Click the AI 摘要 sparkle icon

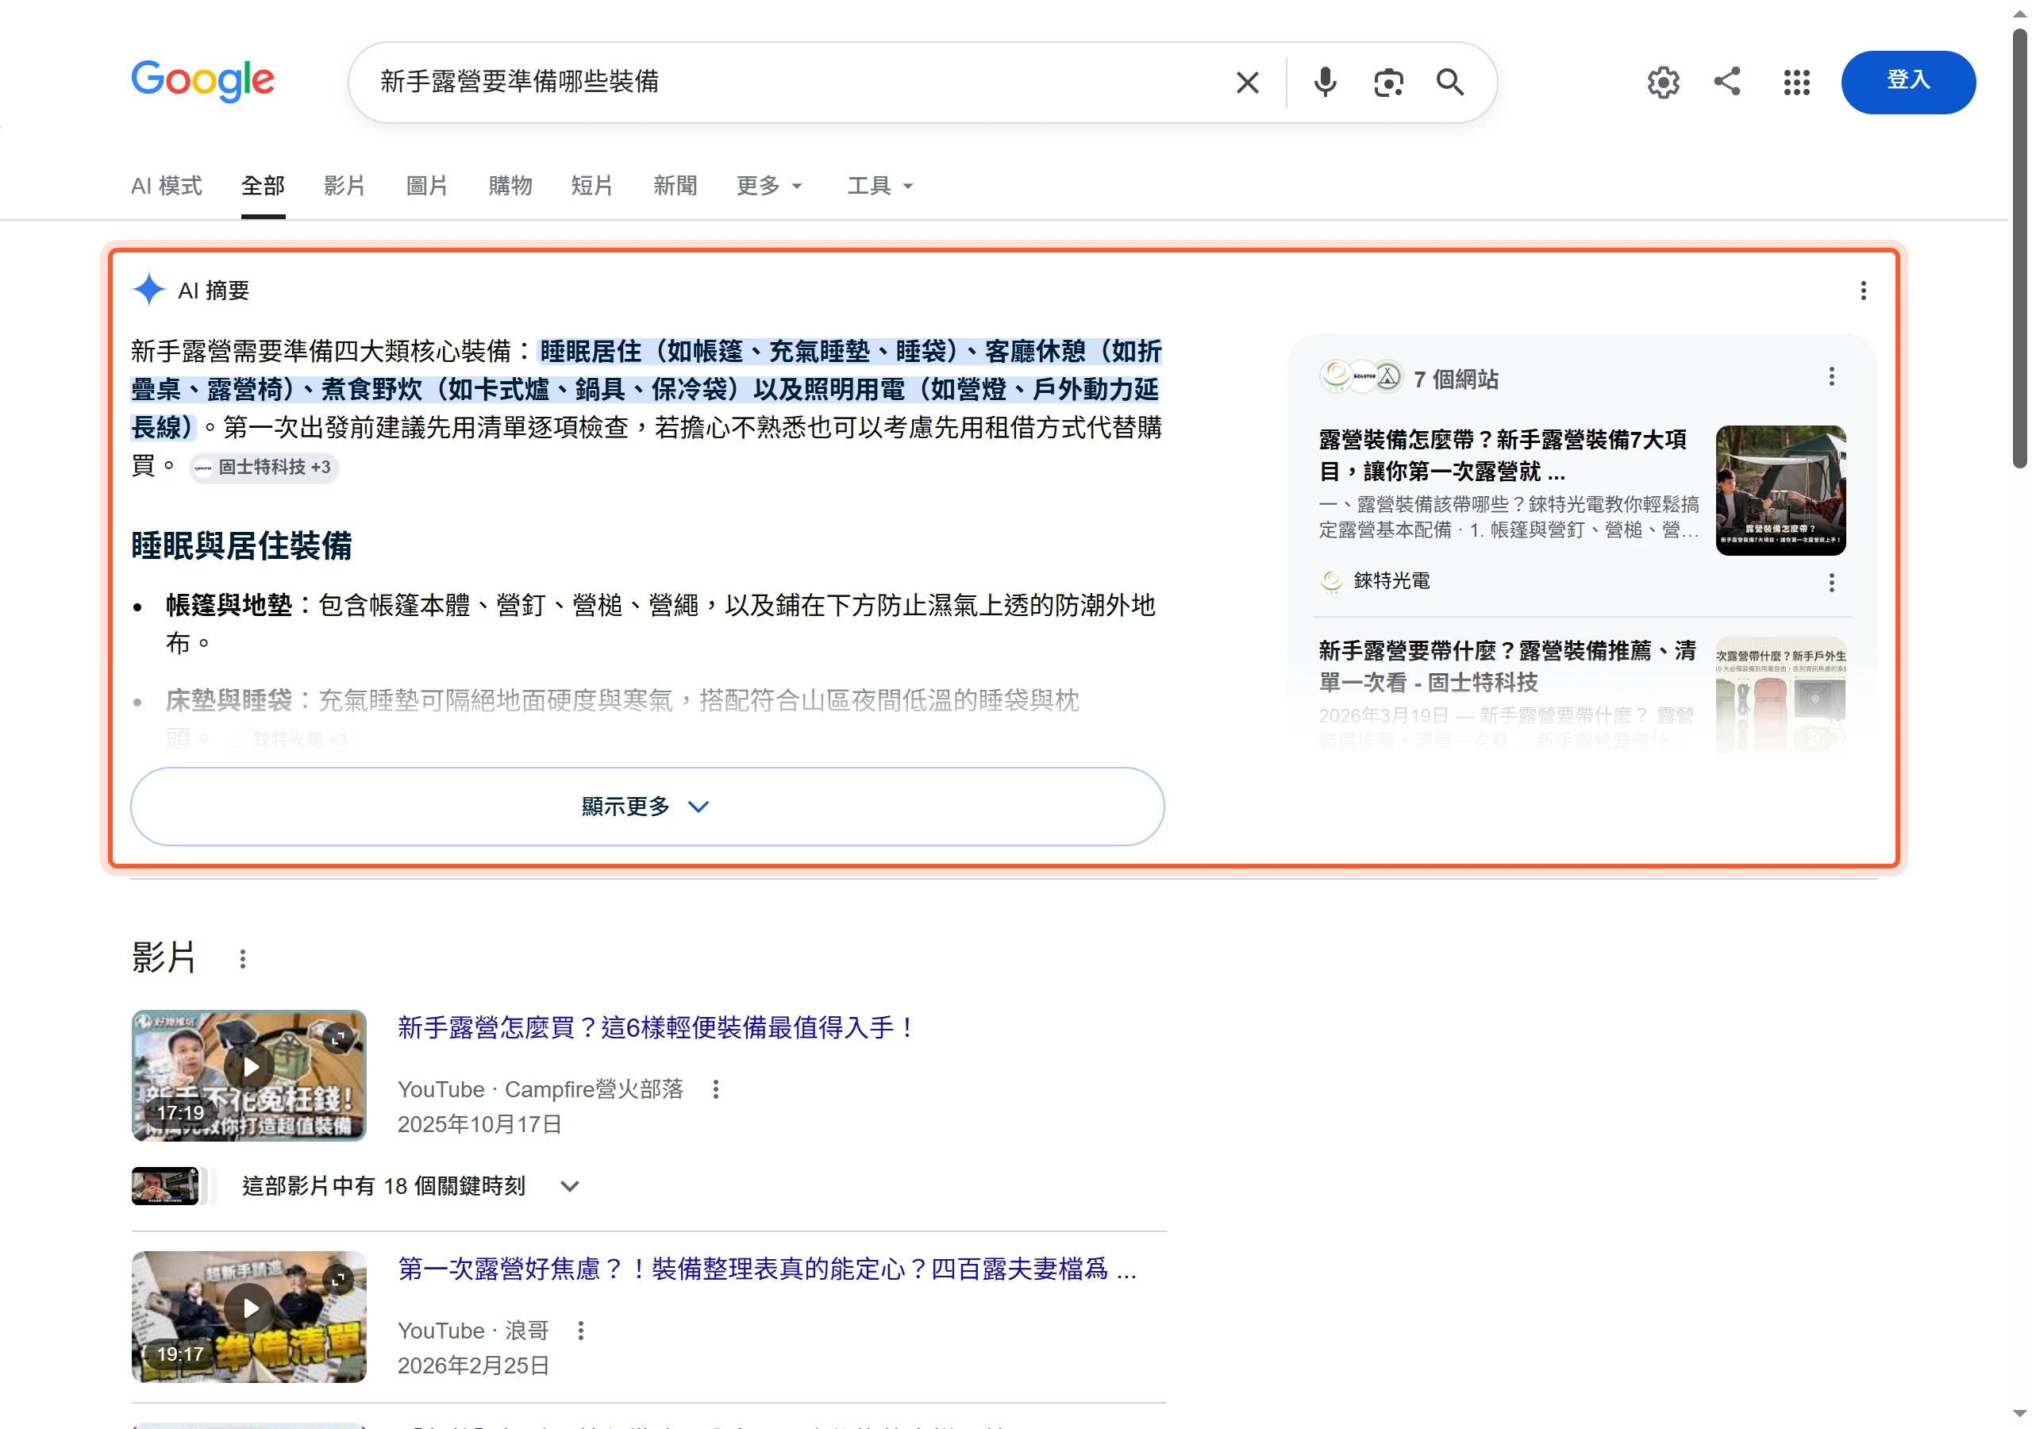pos(148,290)
